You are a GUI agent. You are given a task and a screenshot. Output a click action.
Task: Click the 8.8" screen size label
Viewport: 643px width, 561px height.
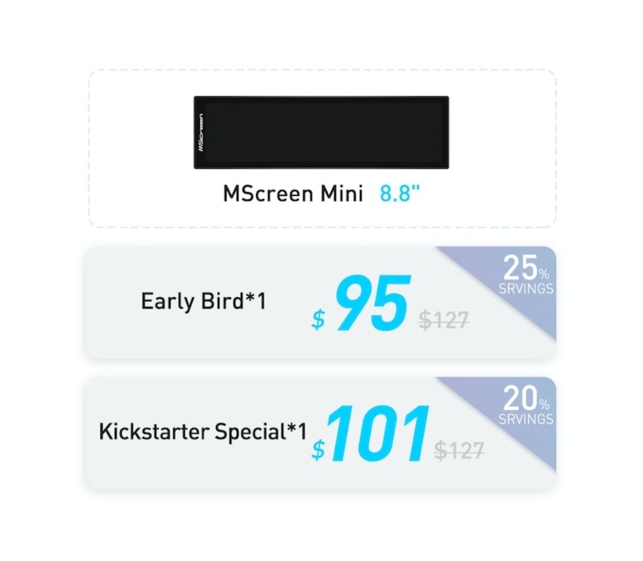click(x=400, y=193)
